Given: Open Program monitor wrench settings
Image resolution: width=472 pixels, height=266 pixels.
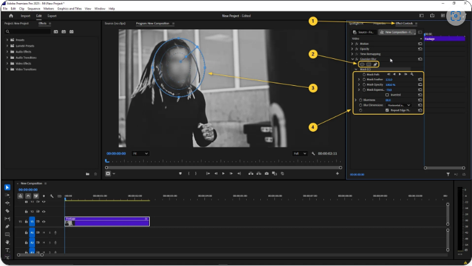Looking at the screenshot, I should (314, 153).
